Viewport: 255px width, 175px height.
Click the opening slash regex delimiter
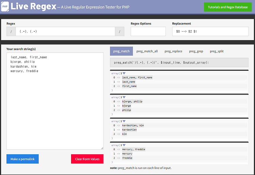pos(11,31)
